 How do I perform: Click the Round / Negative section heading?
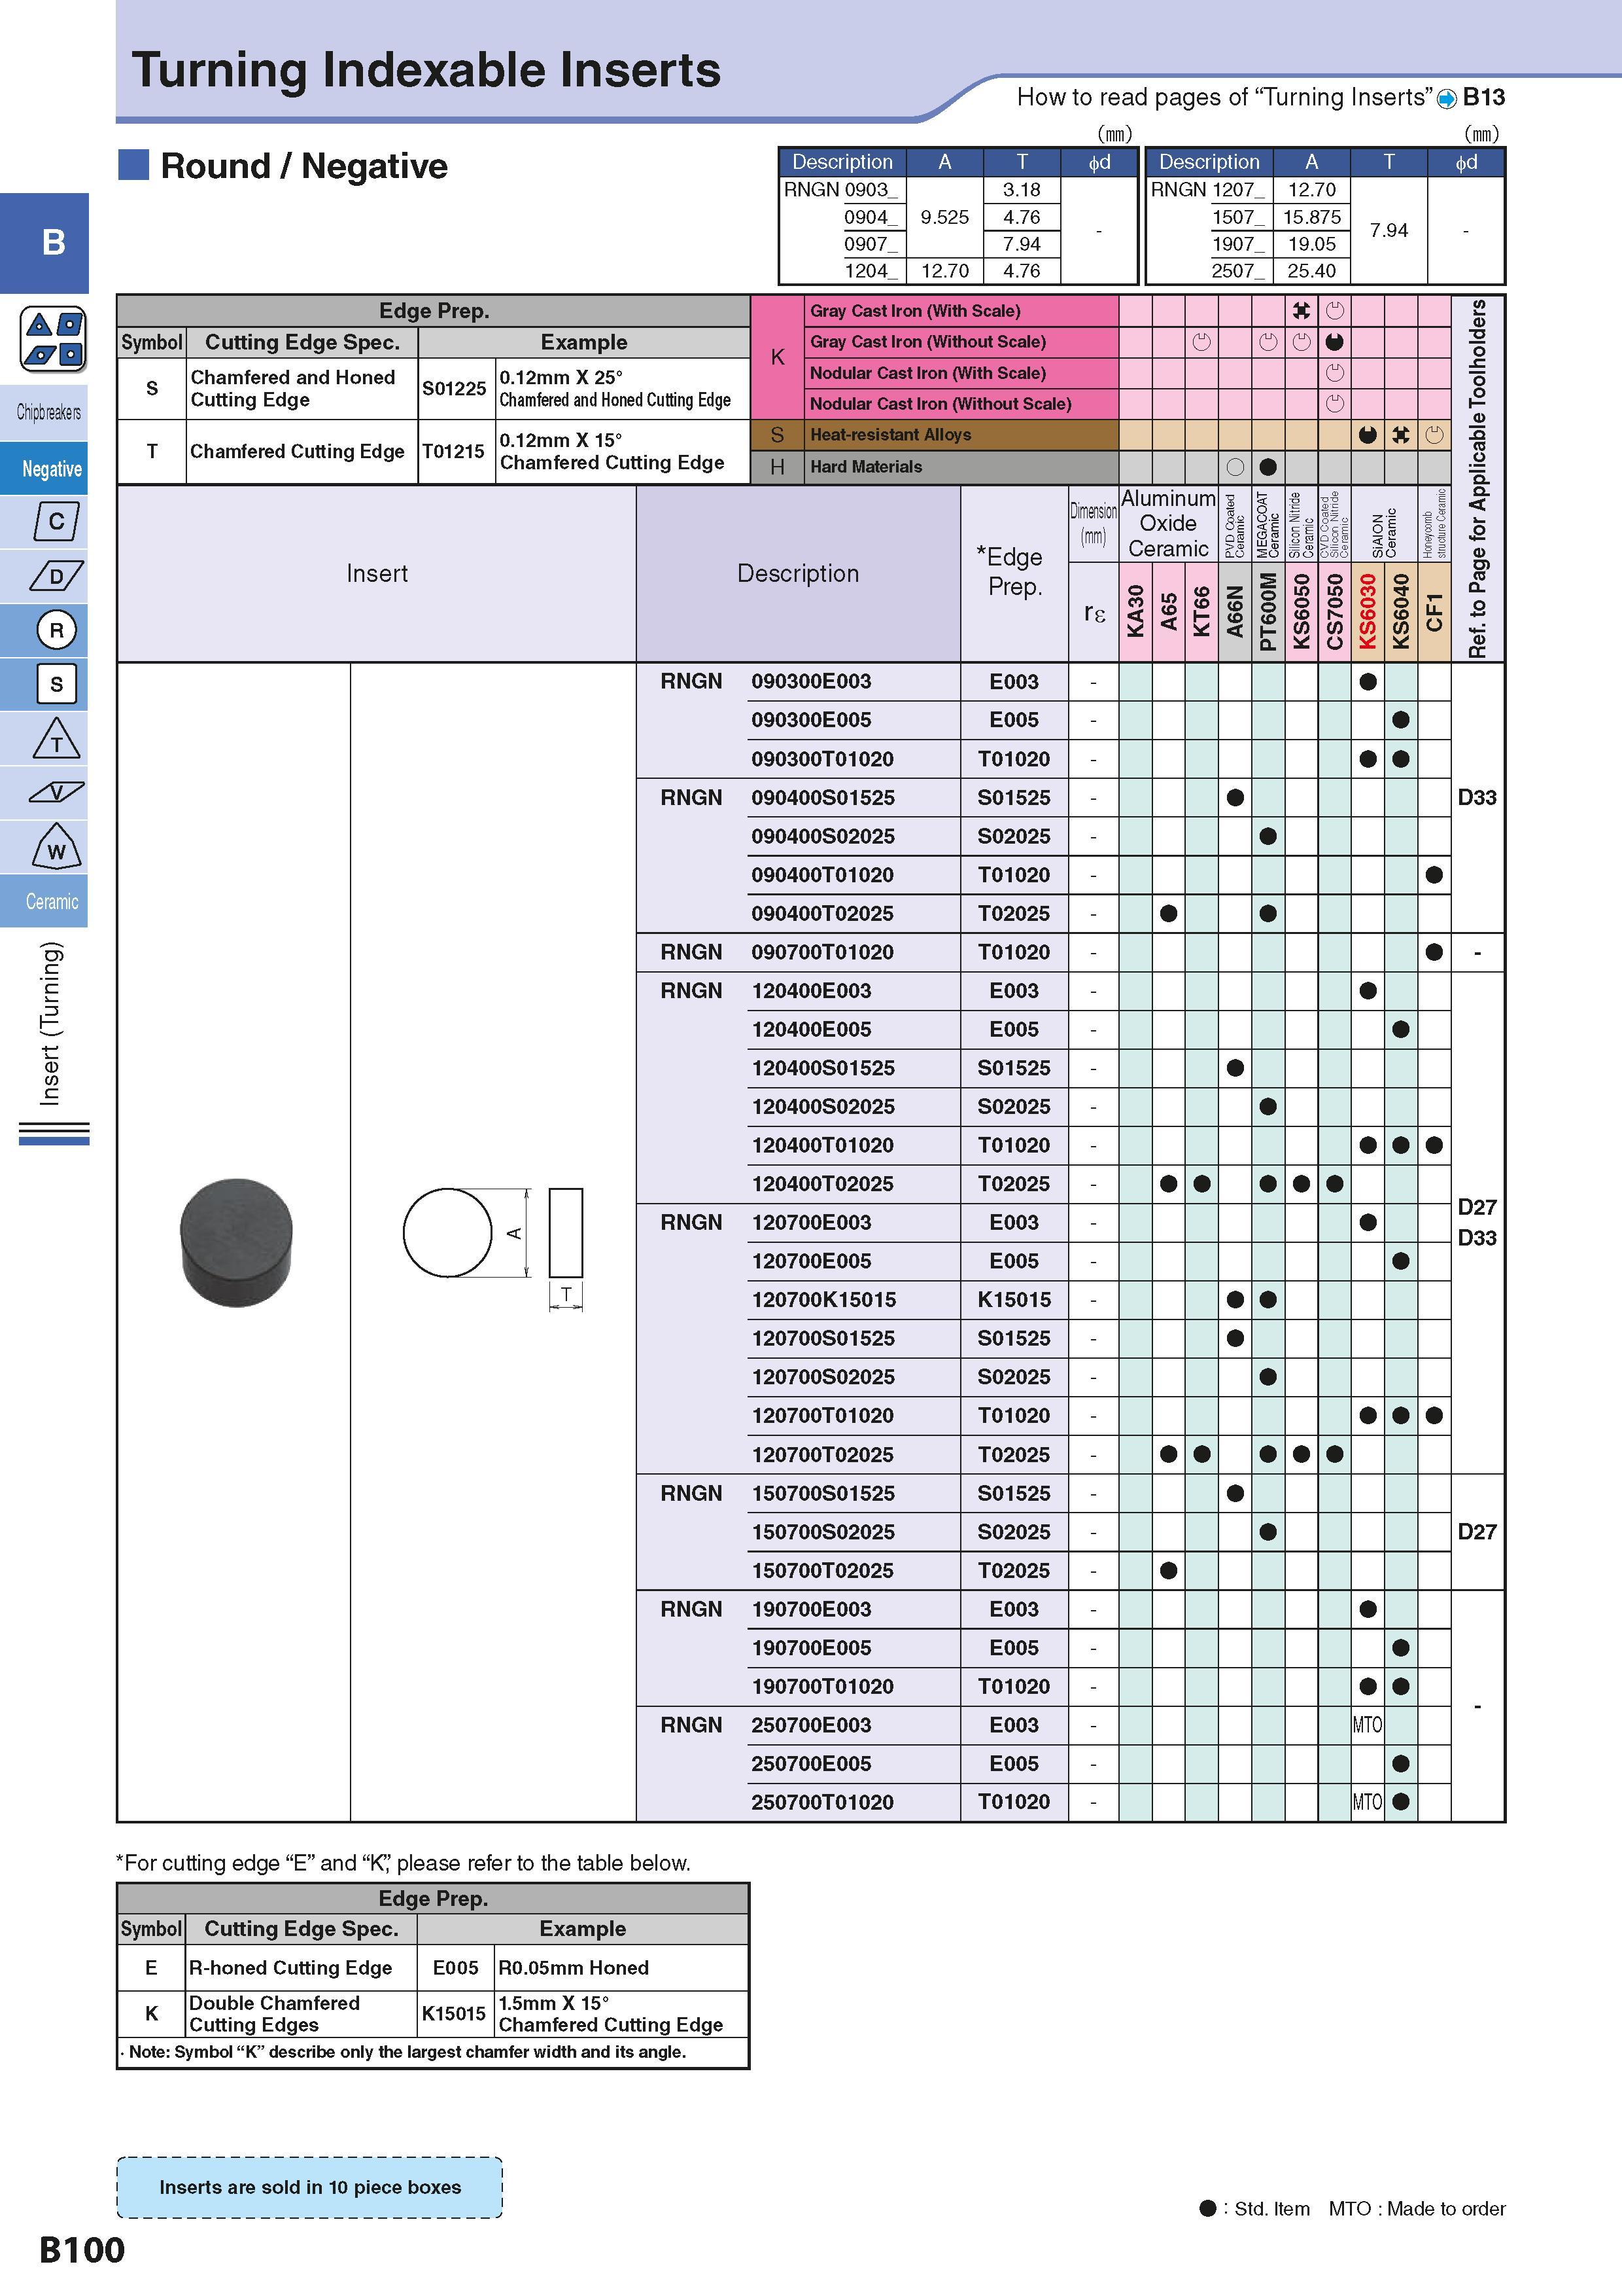304,166
